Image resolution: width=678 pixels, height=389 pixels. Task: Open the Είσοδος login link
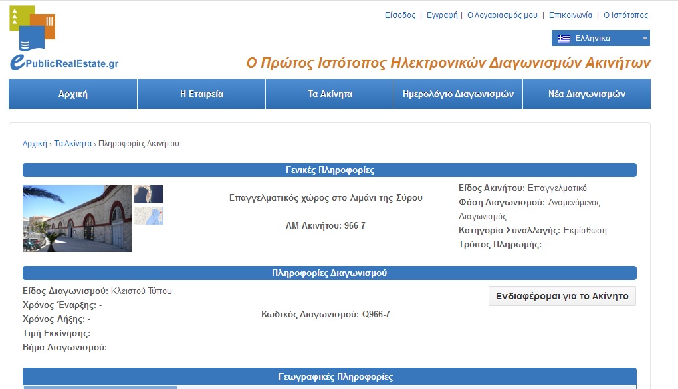tap(400, 15)
